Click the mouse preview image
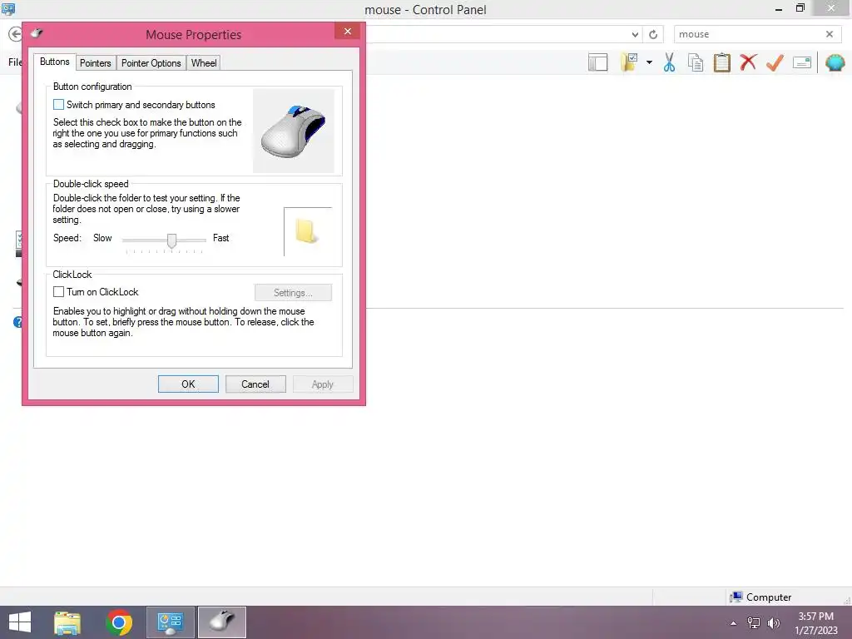Image resolution: width=852 pixels, height=639 pixels. pyautogui.click(x=294, y=131)
